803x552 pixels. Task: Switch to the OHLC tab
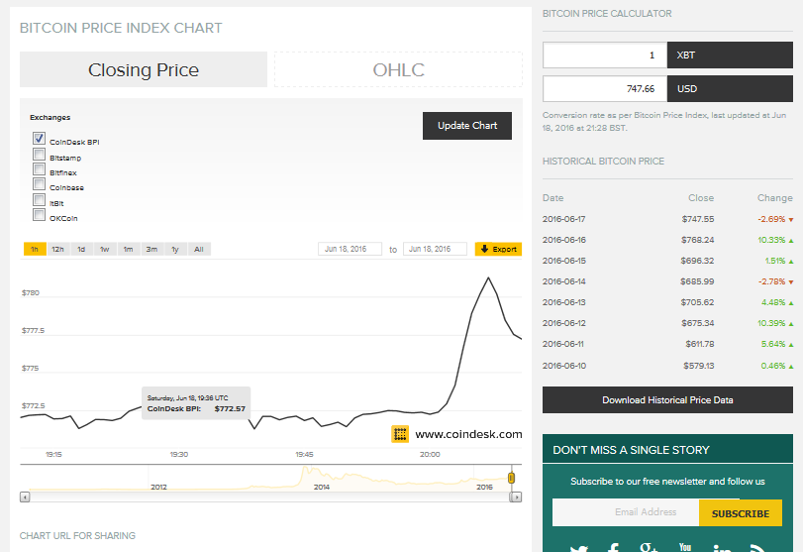(x=398, y=69)
